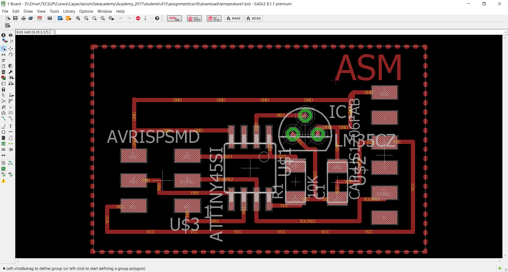Select the Rotate tool
This screenshot has height=272, width=508.
[11, 55]
